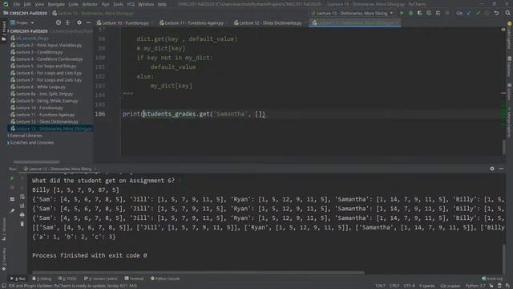Viewport: 513px width, 289px height.
Task: Click the PyCharm logo in title bar
Action: click(6, 4)
